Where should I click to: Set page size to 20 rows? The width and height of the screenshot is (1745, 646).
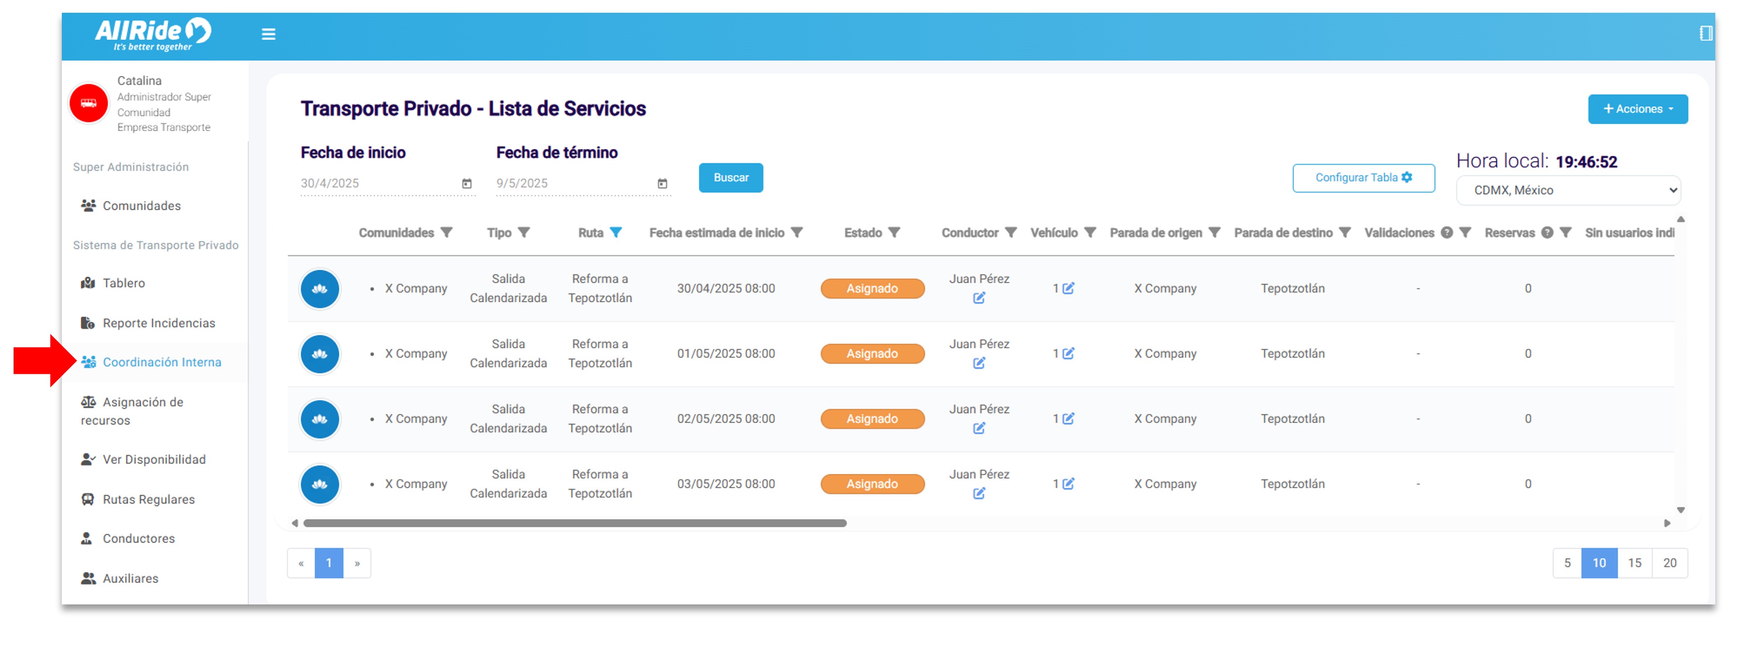click(x=1669, y=563)
